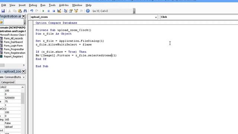Close the Project Explorer pane

coord(23,16)
